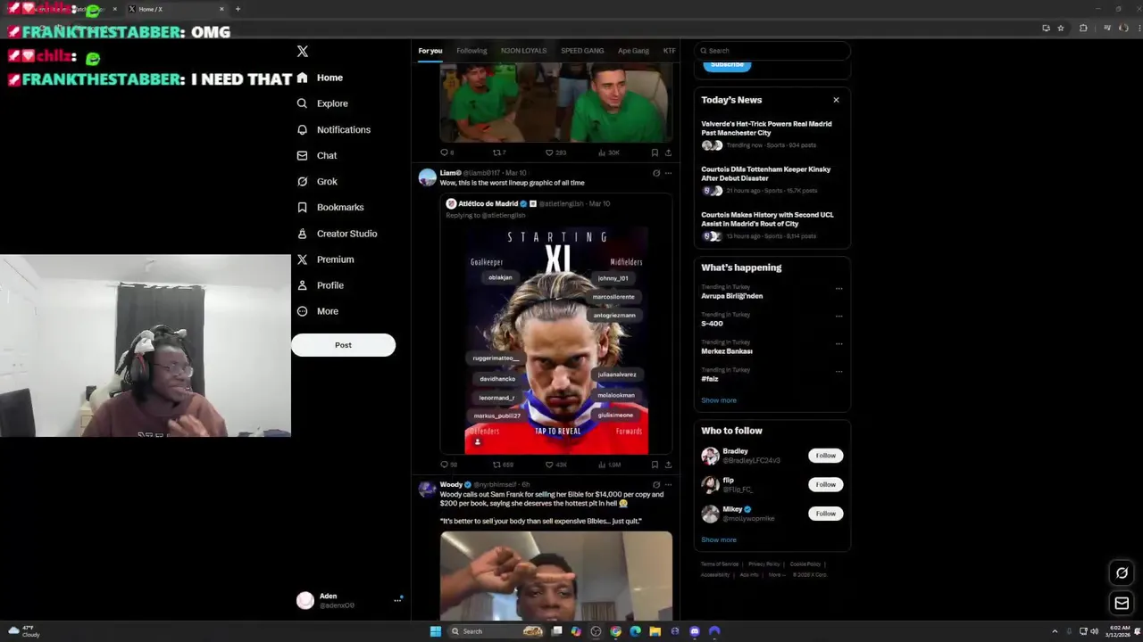Open the Ape Gang tab
The image size is (1143, 642).
[633, 51]
